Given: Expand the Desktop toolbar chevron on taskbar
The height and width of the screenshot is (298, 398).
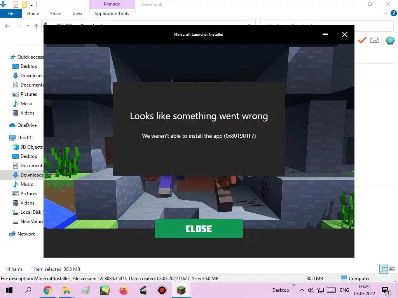Looking at the screenshot, I should [294, 285].
